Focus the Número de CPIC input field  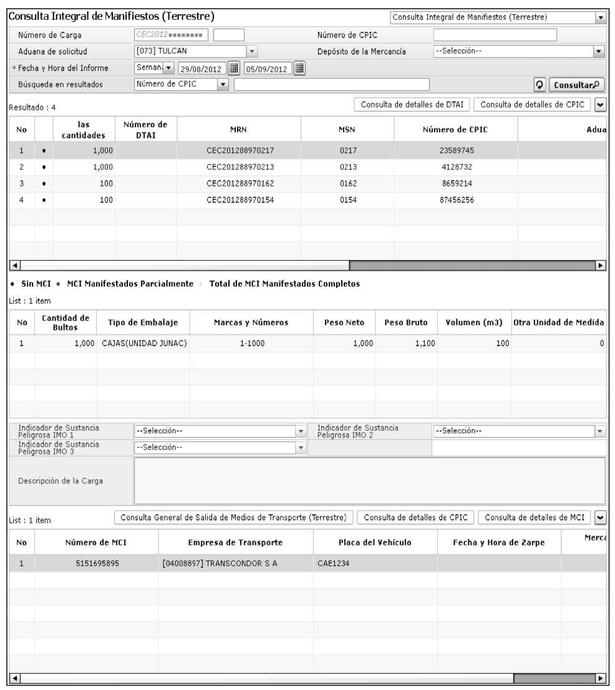click(x=495, y=35)
